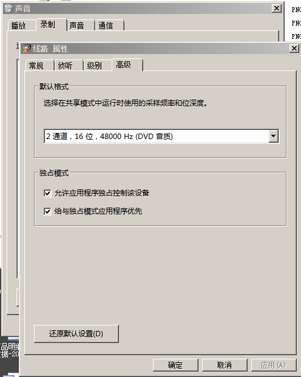Image resolution: width=301 pixels, height=377 pixels.
Task: Select the 2 通道, 16 位, 48000 Hz combo box
Action: tap(161, 136)
